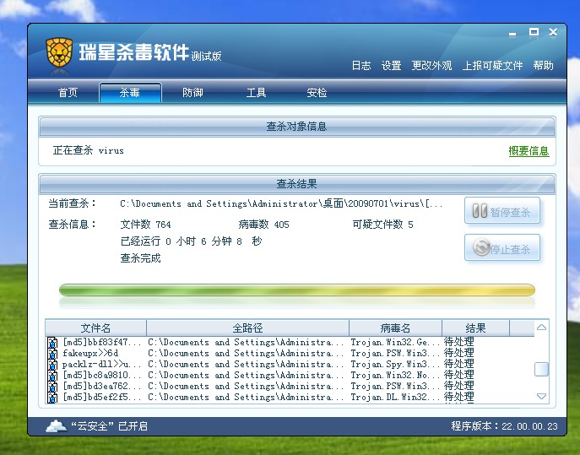Close the Rising antivirus window
580x455 pixels.
pos(553,33)
